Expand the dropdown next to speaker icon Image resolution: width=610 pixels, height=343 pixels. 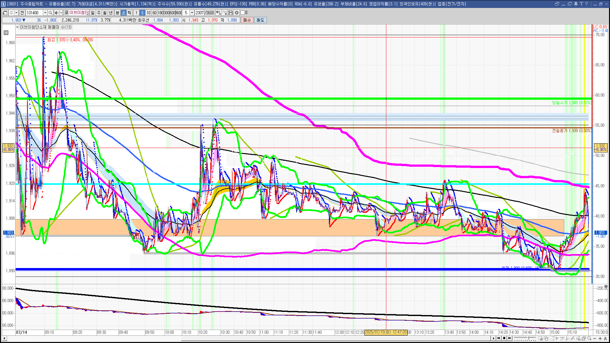coord(61,13)
